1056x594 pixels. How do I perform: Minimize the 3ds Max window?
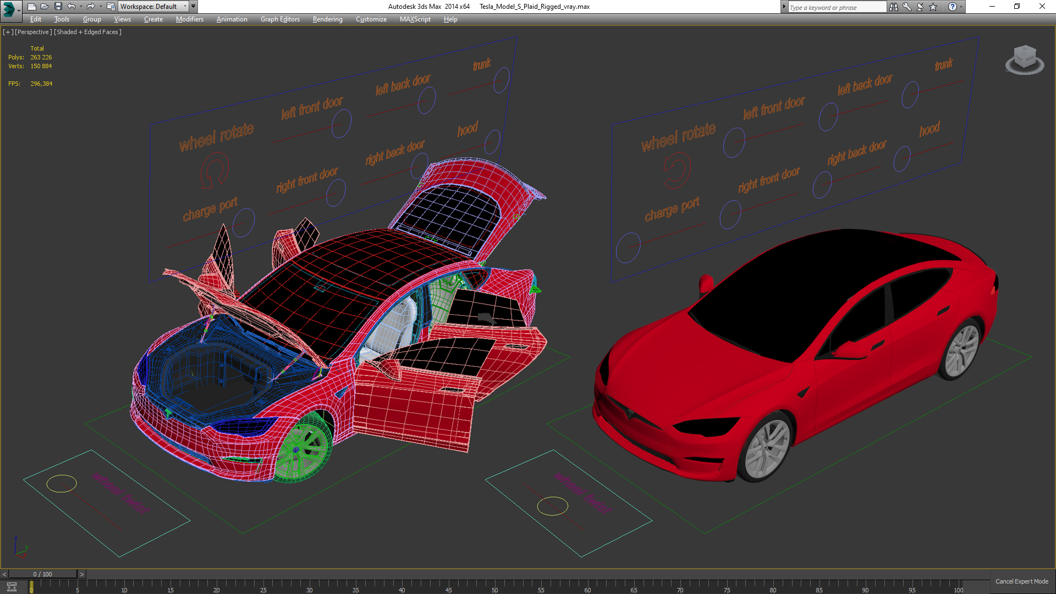[992, 7]
